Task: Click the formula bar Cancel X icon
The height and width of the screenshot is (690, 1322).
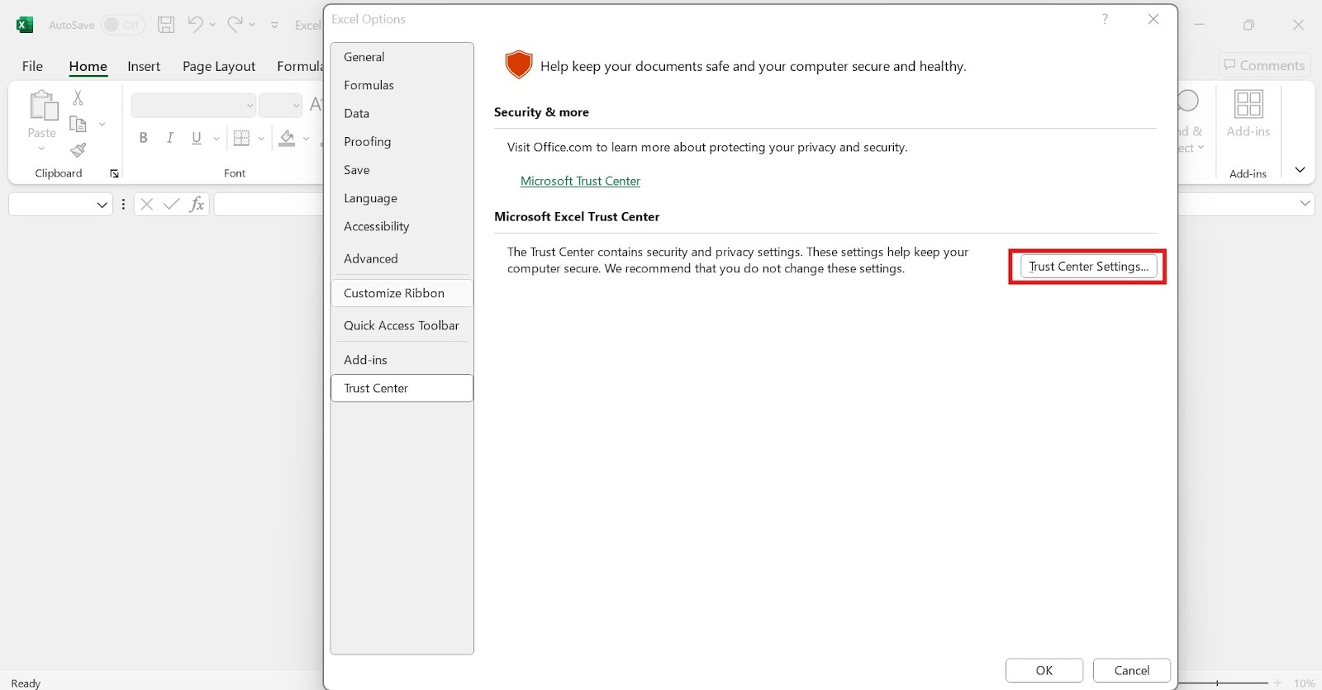Action: (x=146, y=204)
